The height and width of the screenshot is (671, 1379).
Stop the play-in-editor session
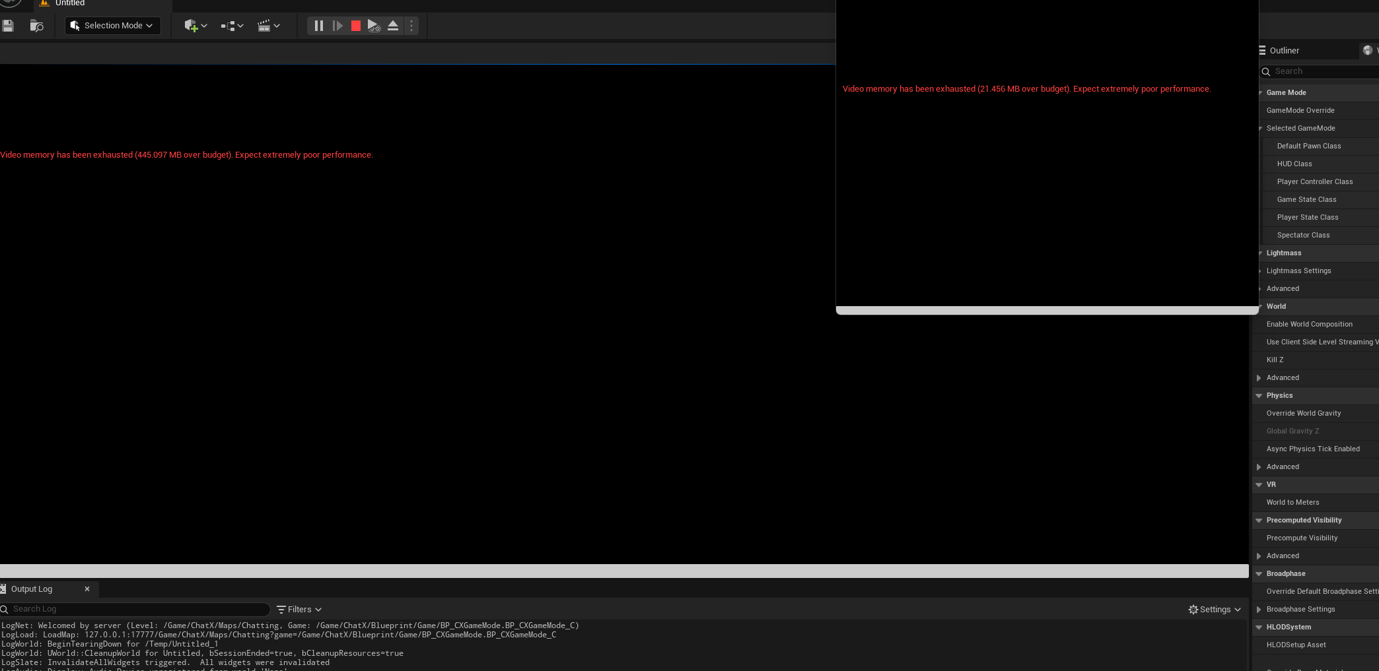coord(356,26)
